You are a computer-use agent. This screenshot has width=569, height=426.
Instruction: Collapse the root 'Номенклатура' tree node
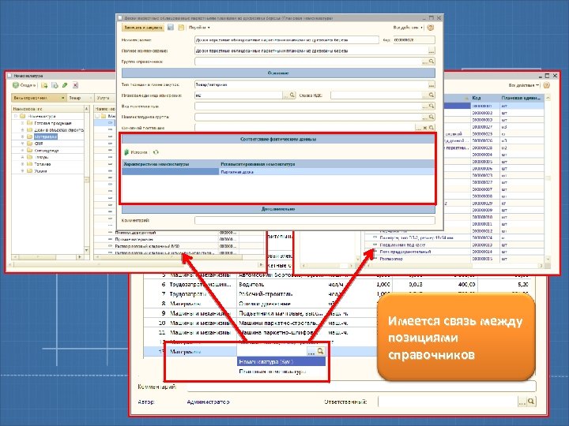click(16, 116)
